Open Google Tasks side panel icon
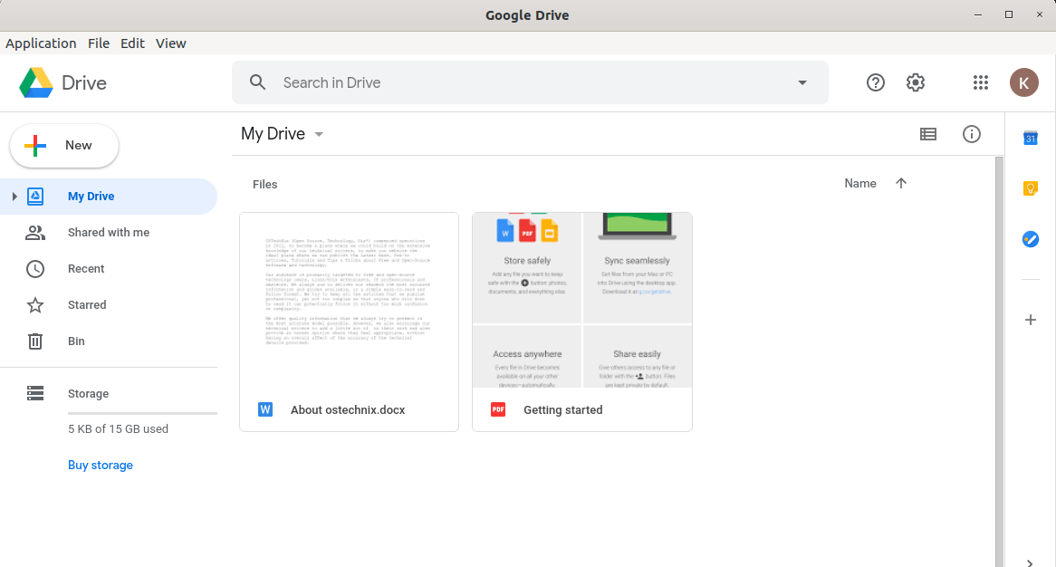 click(1031, 239)
